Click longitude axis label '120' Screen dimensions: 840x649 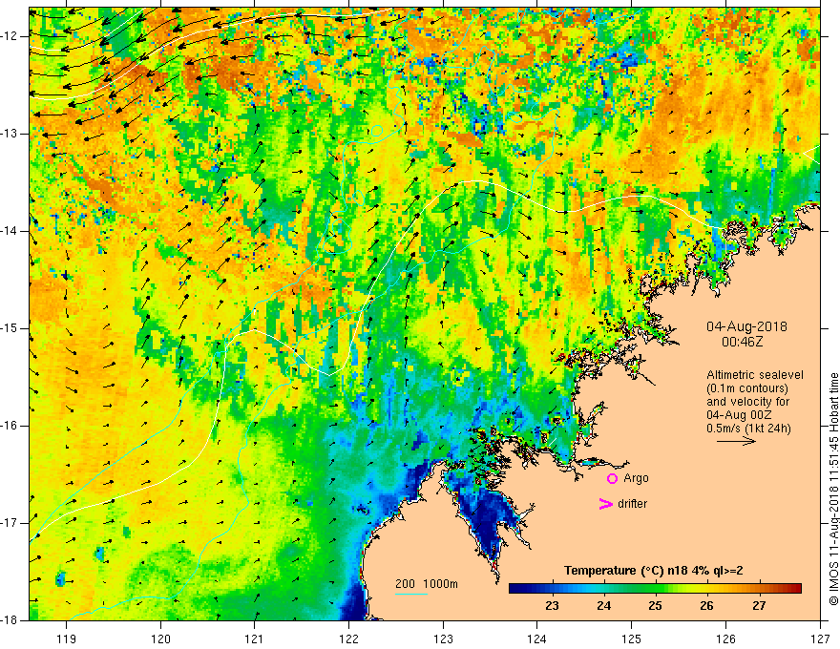160,639
